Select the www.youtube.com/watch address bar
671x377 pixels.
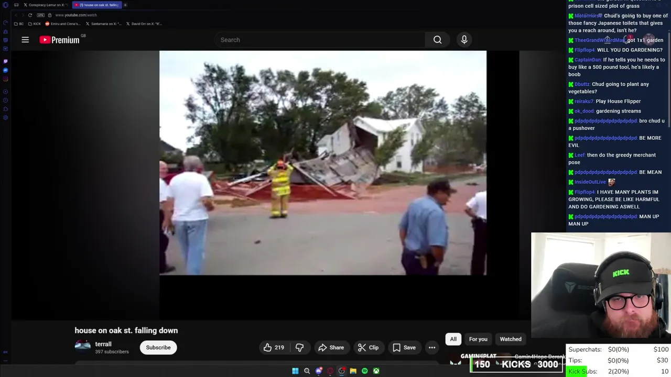click(76, 15)
